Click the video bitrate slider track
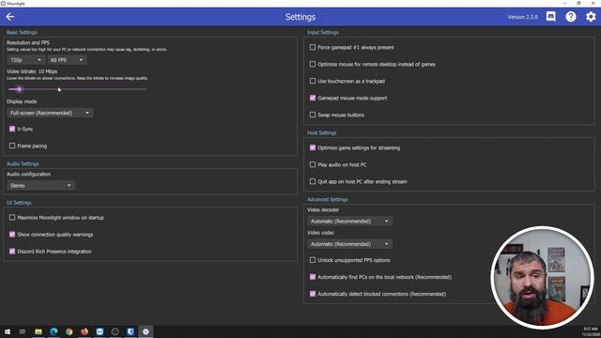The height and width of the screenshot is (338, 601). tap(77, 89)
